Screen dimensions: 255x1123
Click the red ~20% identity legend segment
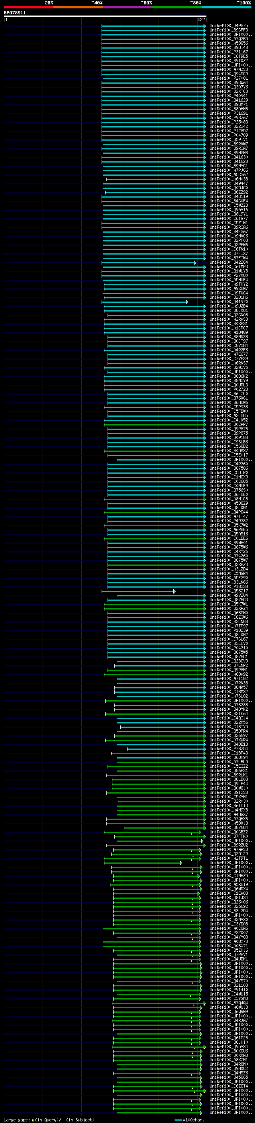(x=28, y=7)
